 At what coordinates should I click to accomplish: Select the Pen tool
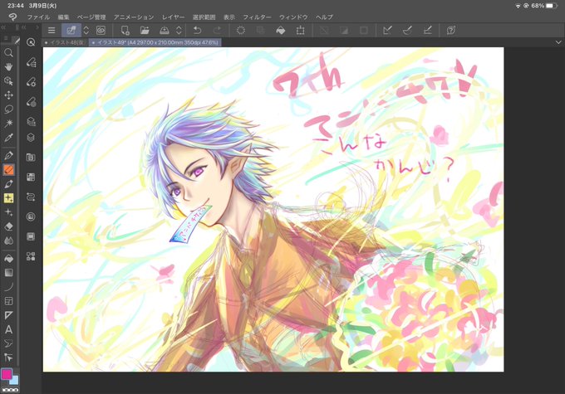(x=8, y=155)
